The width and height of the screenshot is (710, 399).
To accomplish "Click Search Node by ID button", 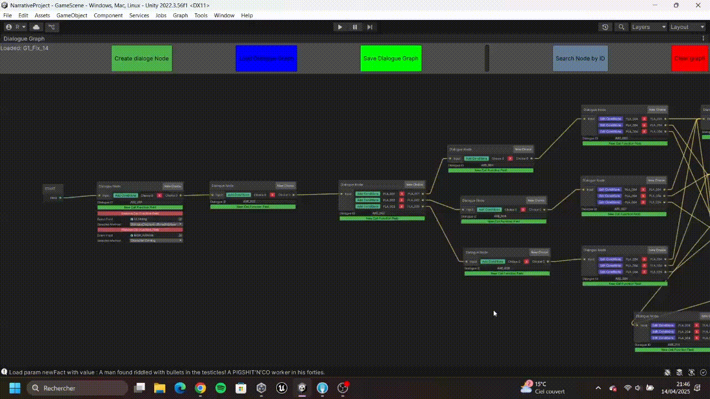I will pos(580,58).
